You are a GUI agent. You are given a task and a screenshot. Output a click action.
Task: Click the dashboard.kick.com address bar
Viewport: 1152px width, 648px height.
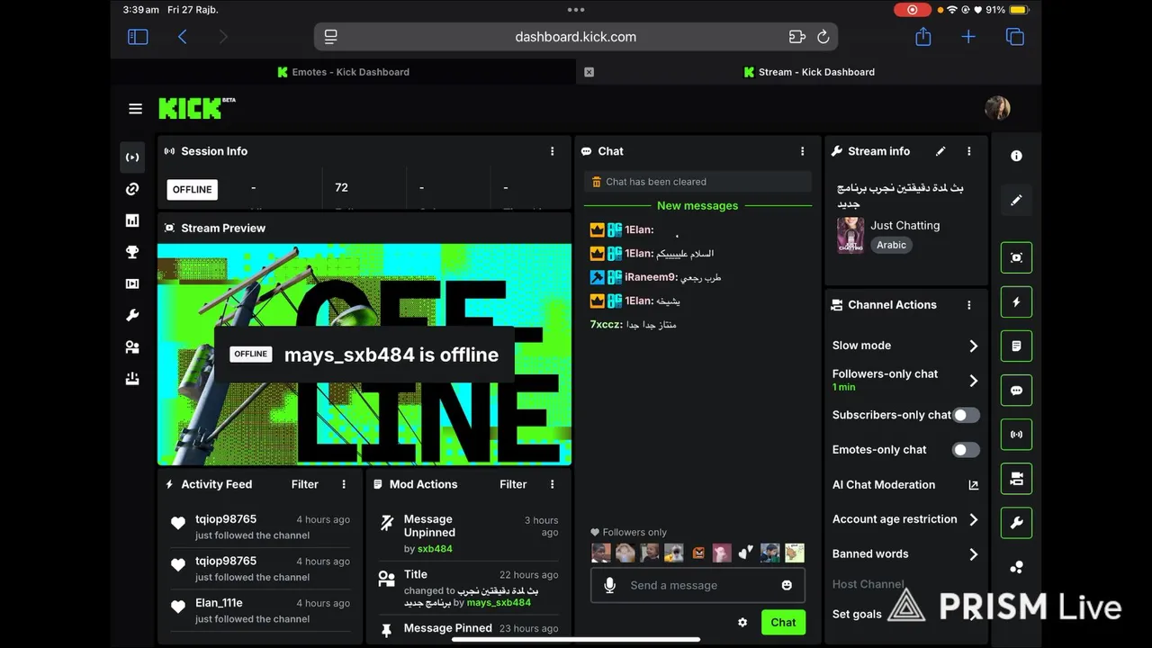point(576,37)
